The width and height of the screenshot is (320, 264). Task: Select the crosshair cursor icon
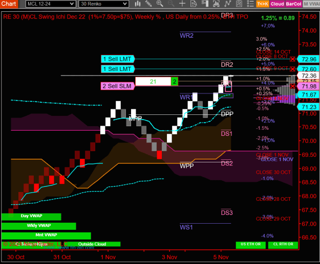182,4
